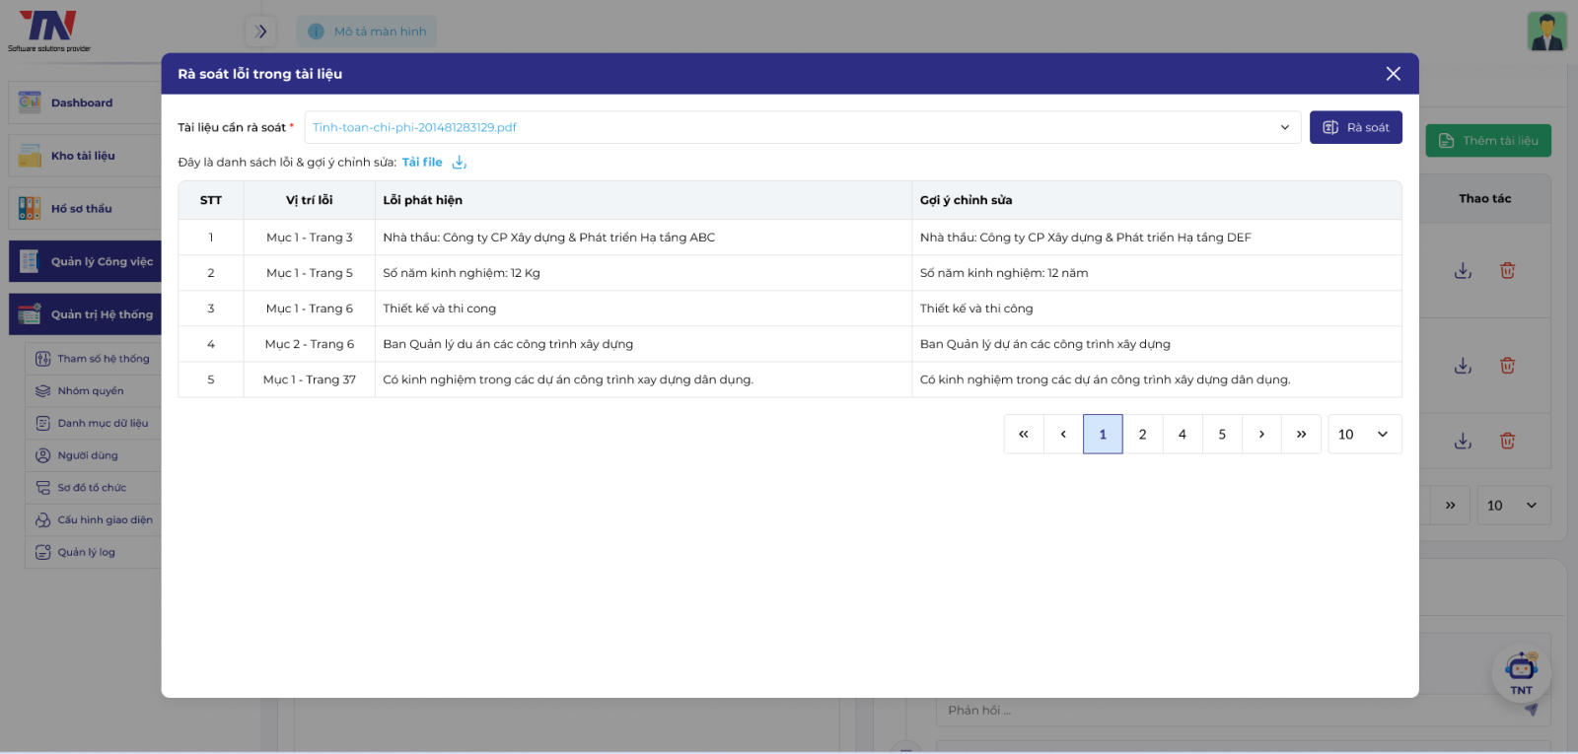The image size is (1578, 754).
Task: Click the first row delete trash icon
Action: 1507,270
